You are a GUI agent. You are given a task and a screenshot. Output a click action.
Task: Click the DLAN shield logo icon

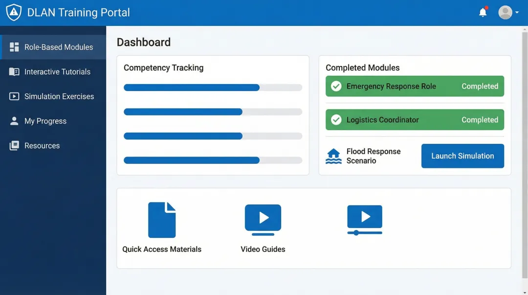coord(14,13)
